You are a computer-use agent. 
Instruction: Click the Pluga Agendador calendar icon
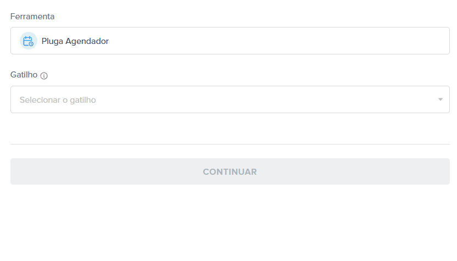[28, 41]
